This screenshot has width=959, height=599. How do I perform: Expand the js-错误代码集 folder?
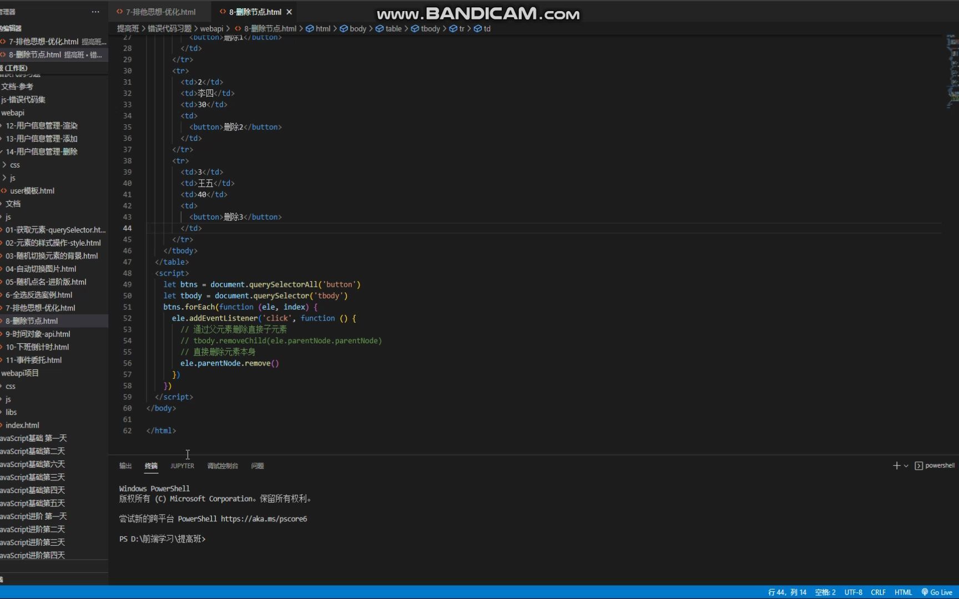point(54,99)
